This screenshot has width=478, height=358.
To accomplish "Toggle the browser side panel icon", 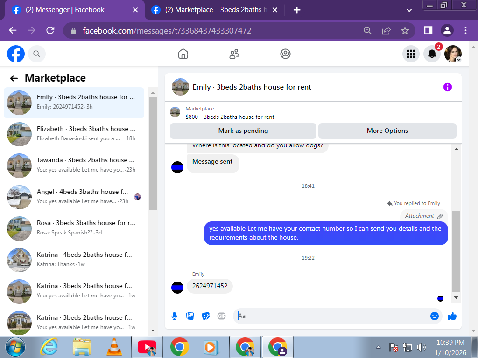I will (x=429, y=30).
